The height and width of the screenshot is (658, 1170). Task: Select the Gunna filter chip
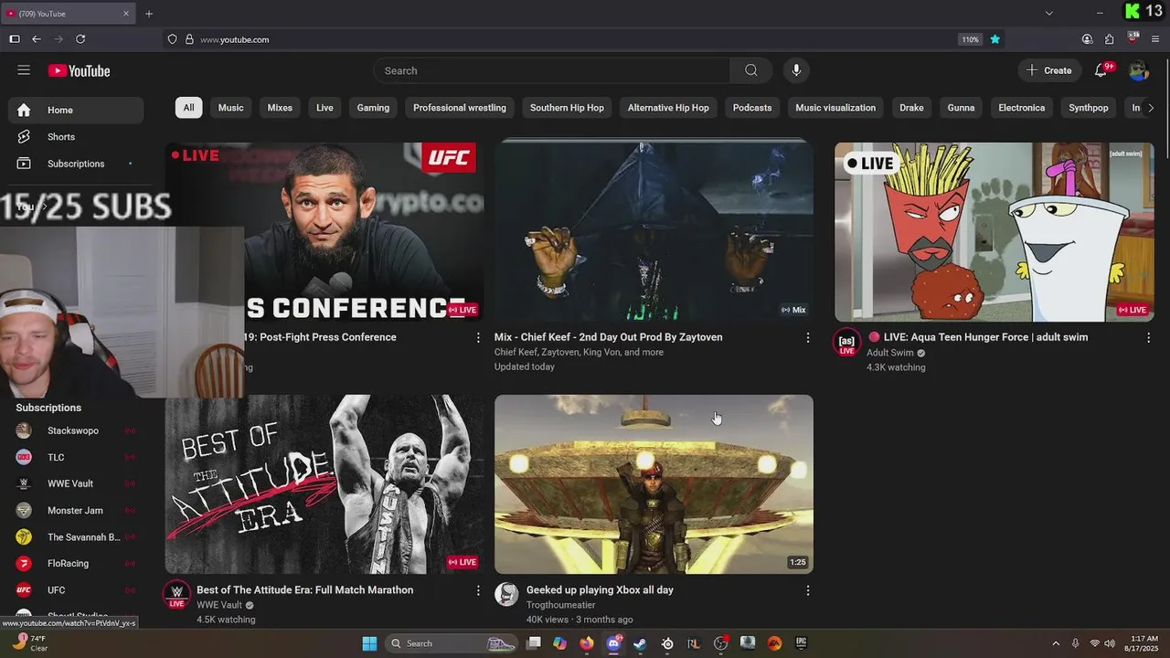[x=961, y=108]
